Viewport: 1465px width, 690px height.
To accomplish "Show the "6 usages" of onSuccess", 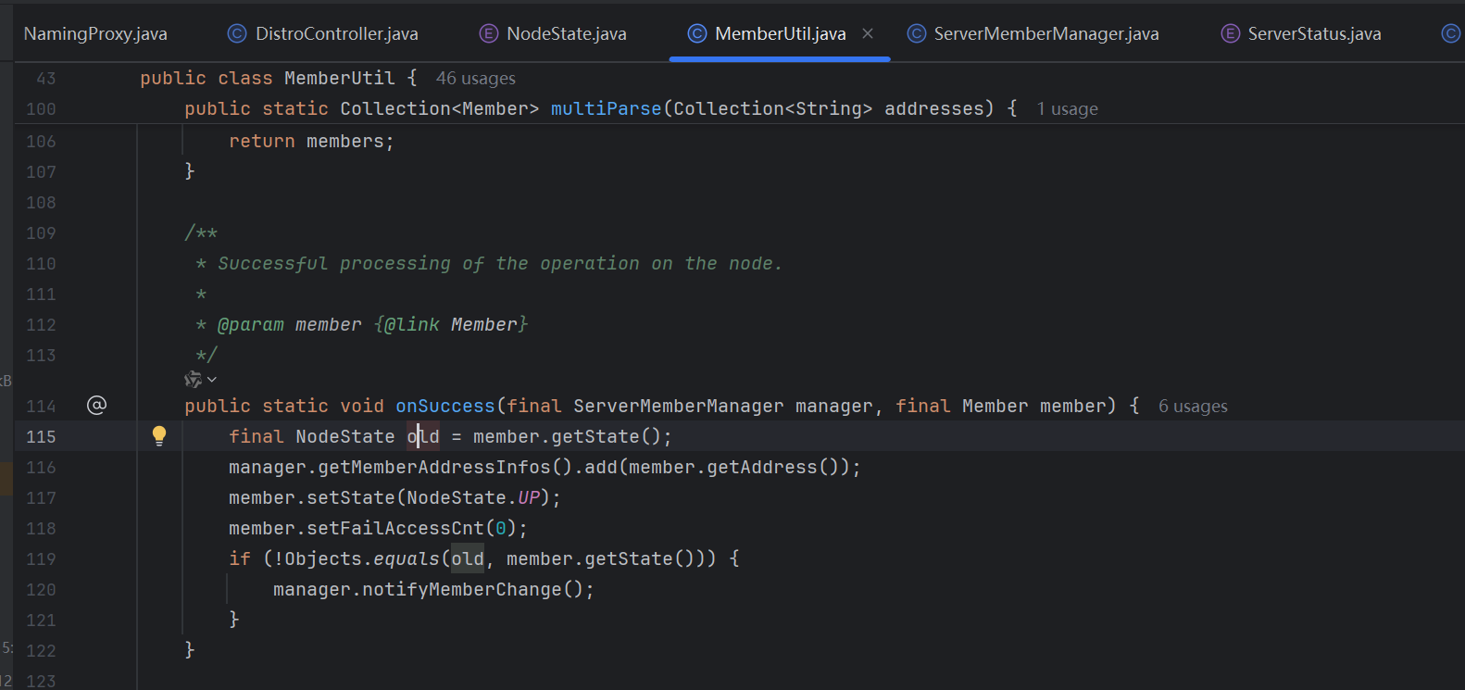I will click(x=1193, y=407).
